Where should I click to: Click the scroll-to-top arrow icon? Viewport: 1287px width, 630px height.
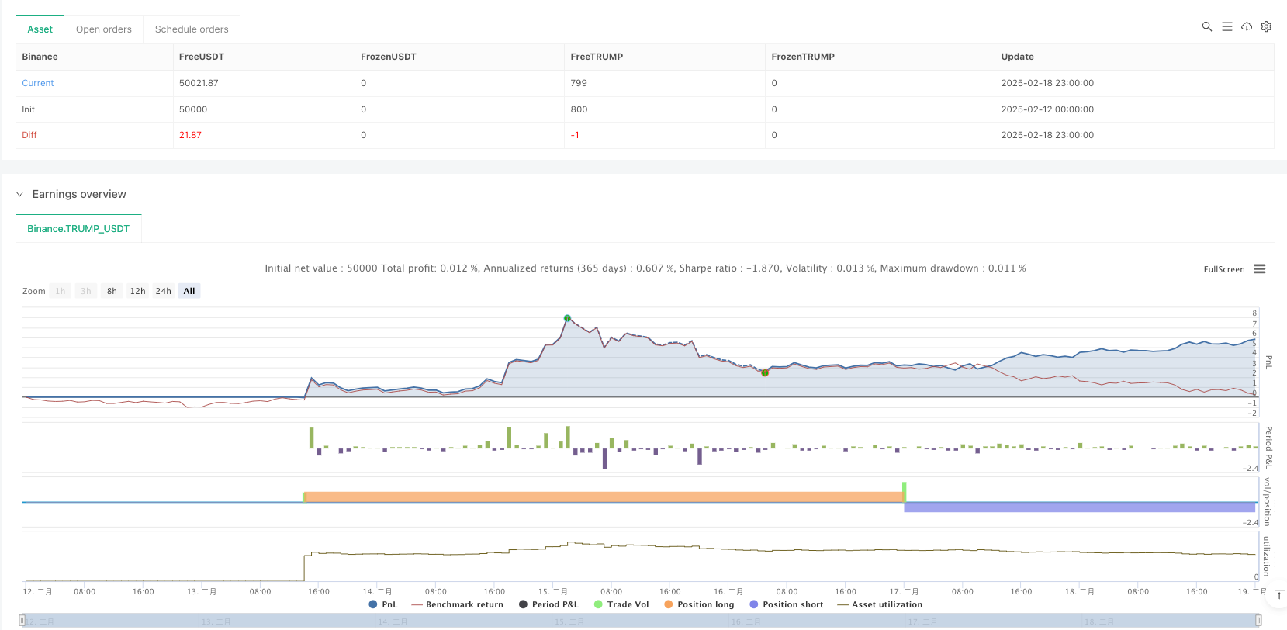tap(1279, 595)
